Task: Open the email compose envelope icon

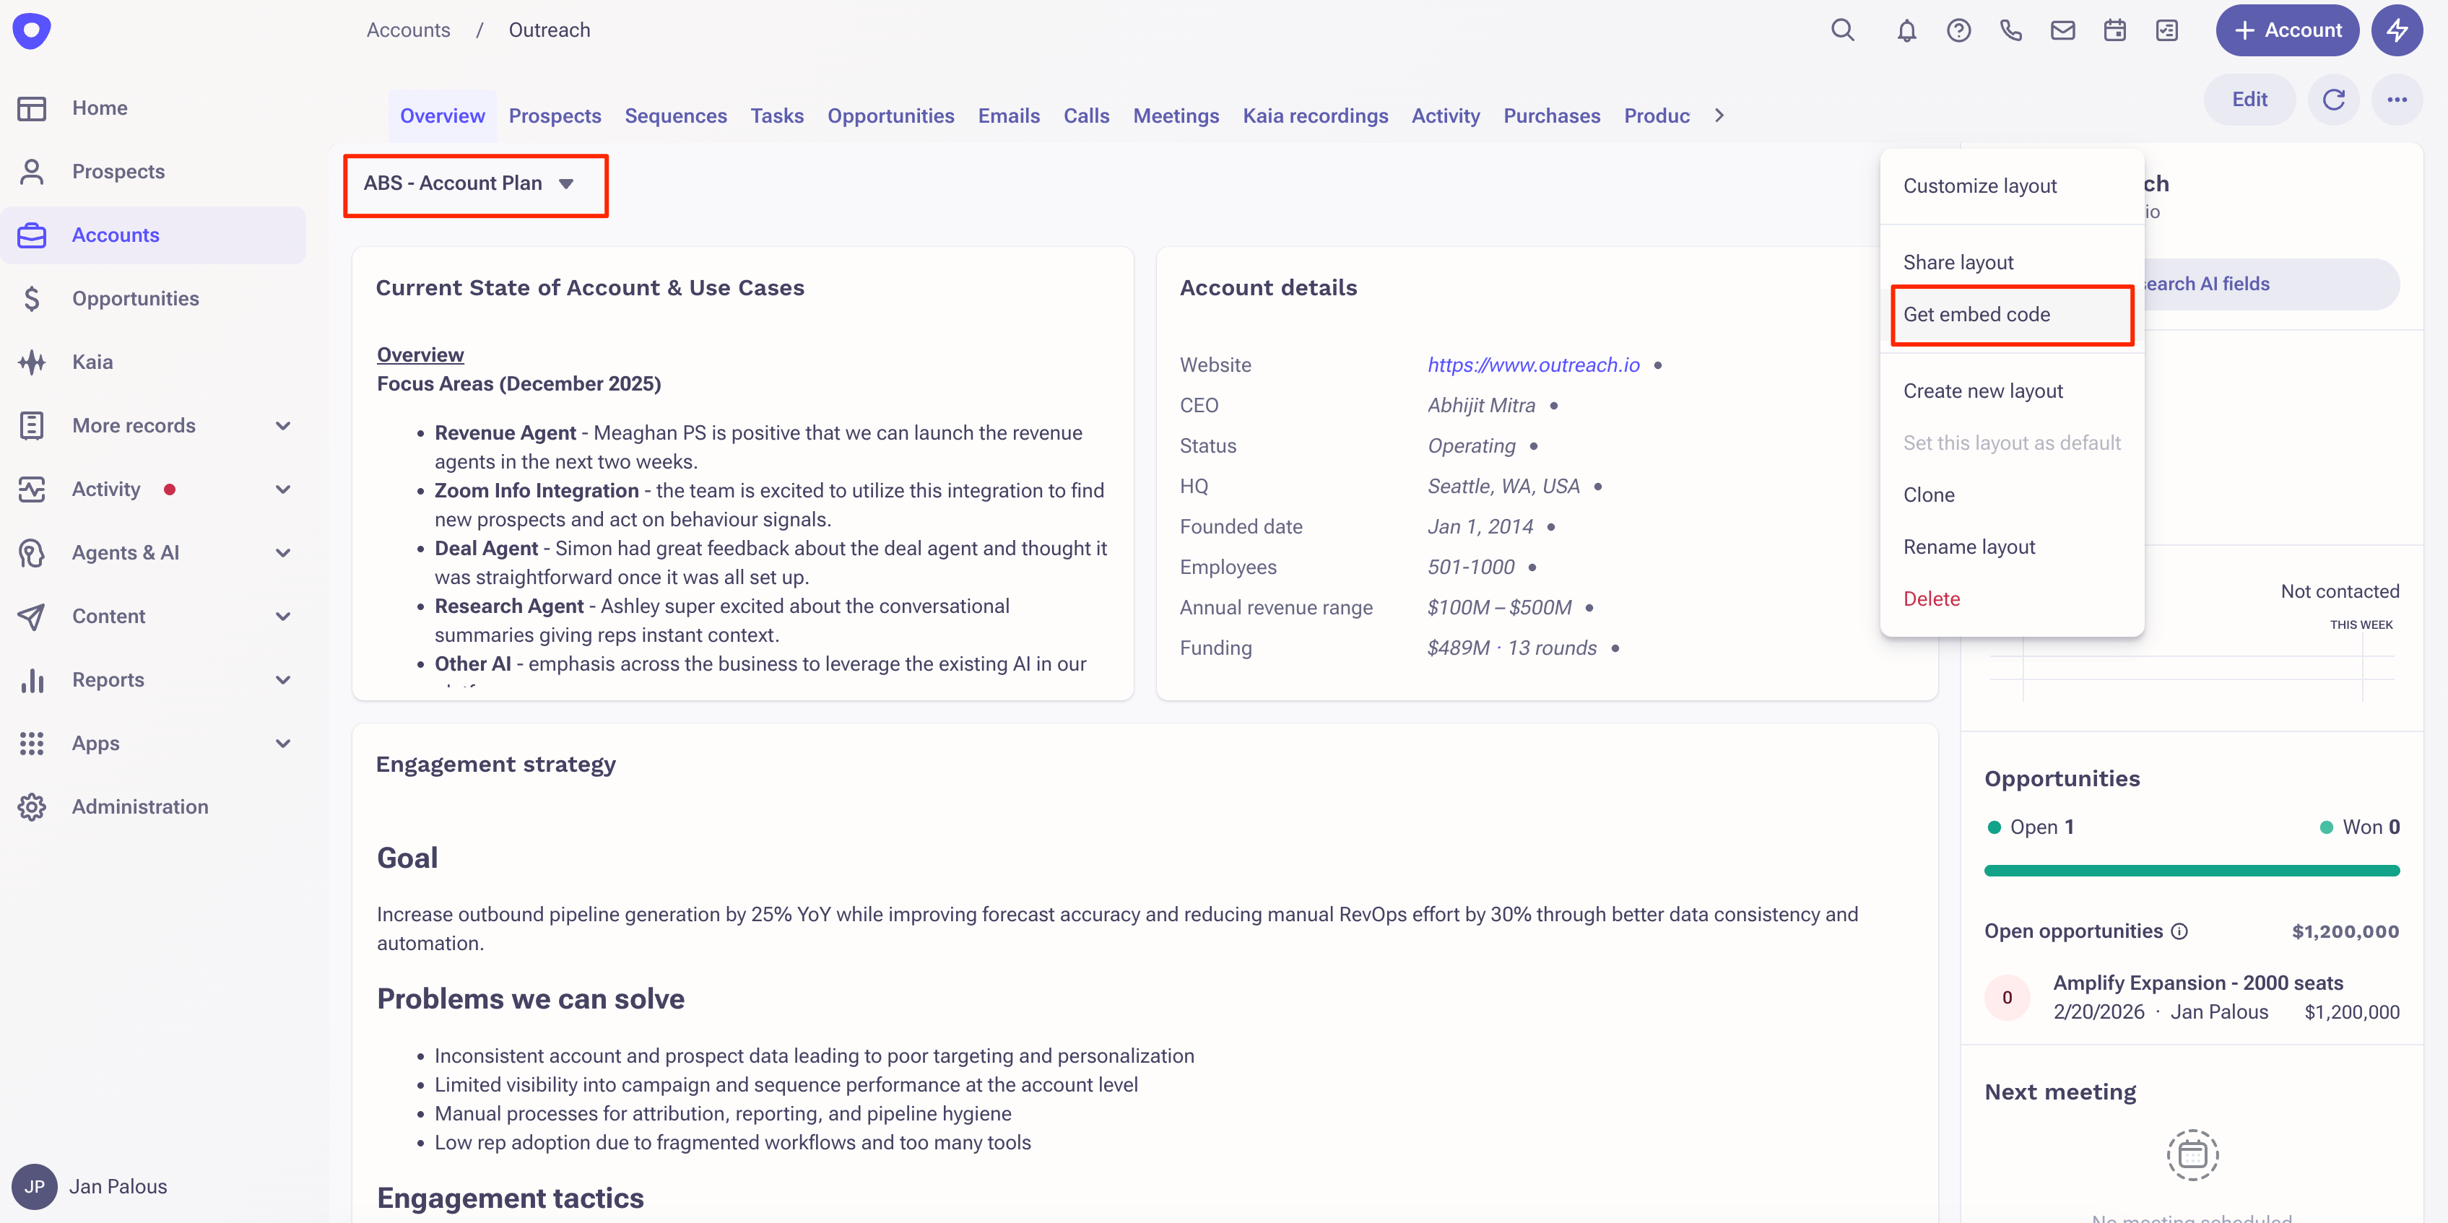Action: pos(2062,30)
